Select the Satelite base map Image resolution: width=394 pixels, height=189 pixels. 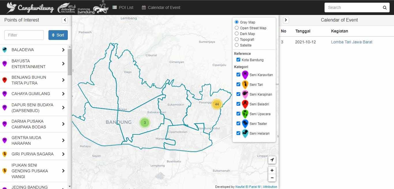point(237,45)
